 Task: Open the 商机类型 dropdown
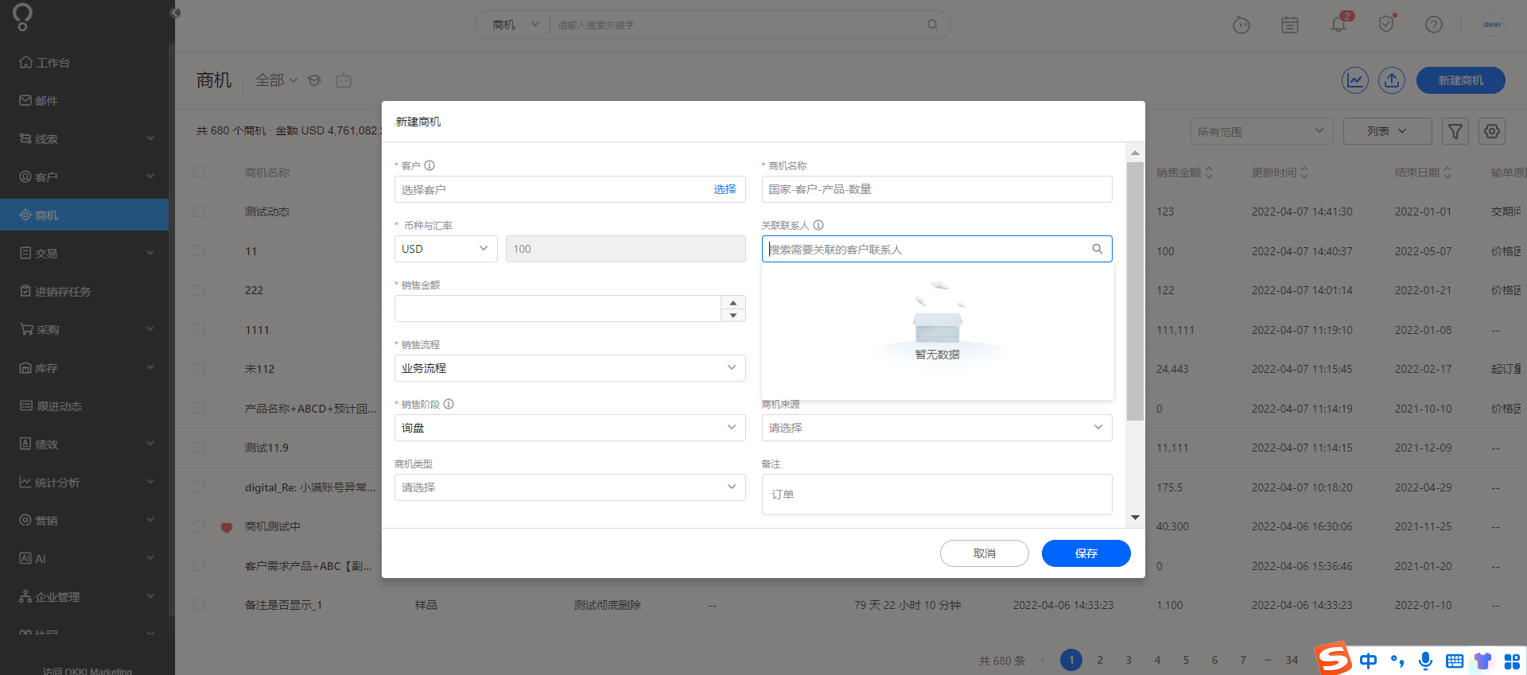(569, 487)
